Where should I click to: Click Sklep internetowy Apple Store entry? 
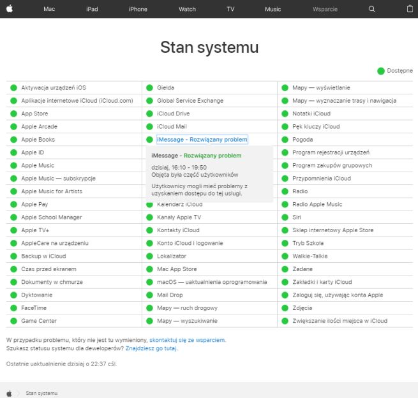333,230
